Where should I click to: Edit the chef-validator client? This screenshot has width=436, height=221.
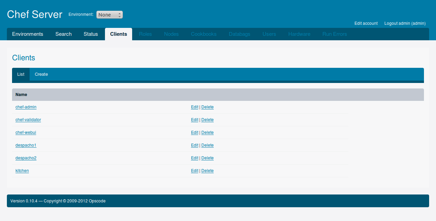point(194,120)
